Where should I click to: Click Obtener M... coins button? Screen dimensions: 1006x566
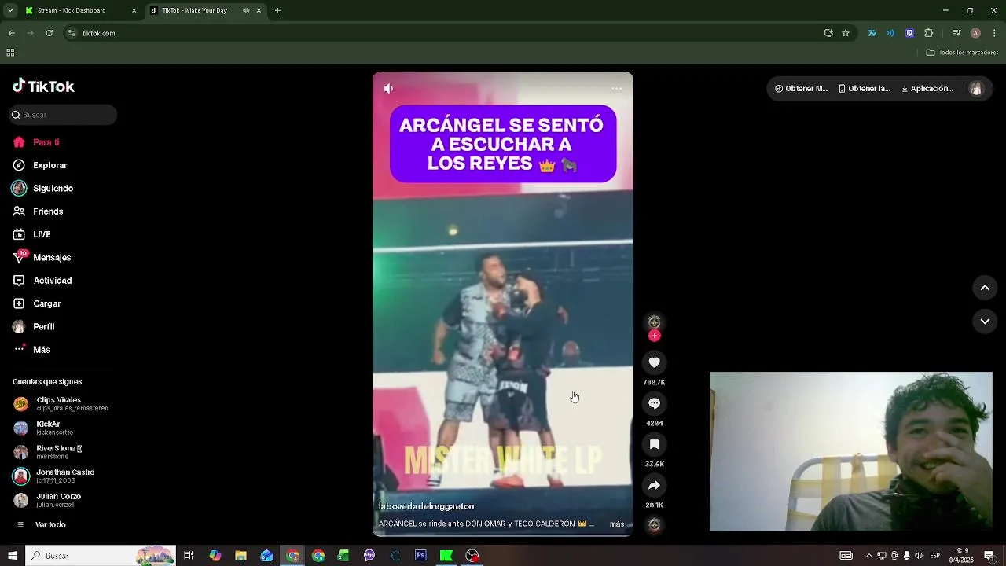[801, 89]
